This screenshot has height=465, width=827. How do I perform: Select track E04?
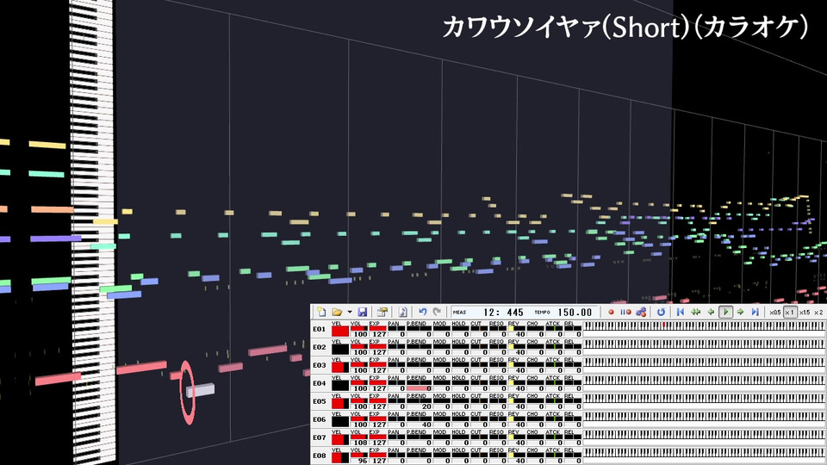[x=320, y=383]
